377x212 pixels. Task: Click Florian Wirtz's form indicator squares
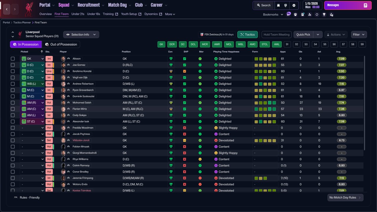click(265, 109)
